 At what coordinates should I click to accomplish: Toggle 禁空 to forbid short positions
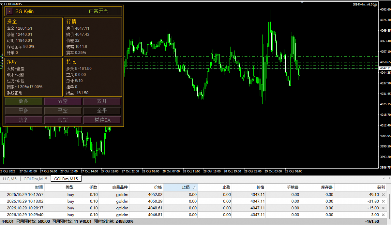[63, 120]
